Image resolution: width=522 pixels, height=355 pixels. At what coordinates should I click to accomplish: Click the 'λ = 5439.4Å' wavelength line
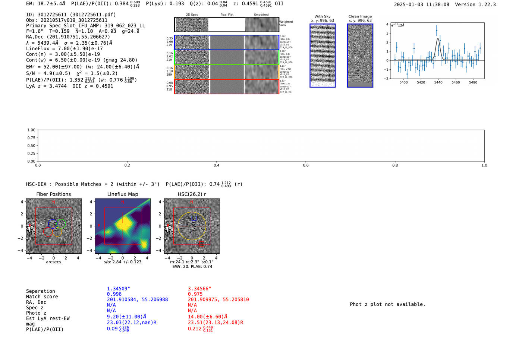point(69,43)
